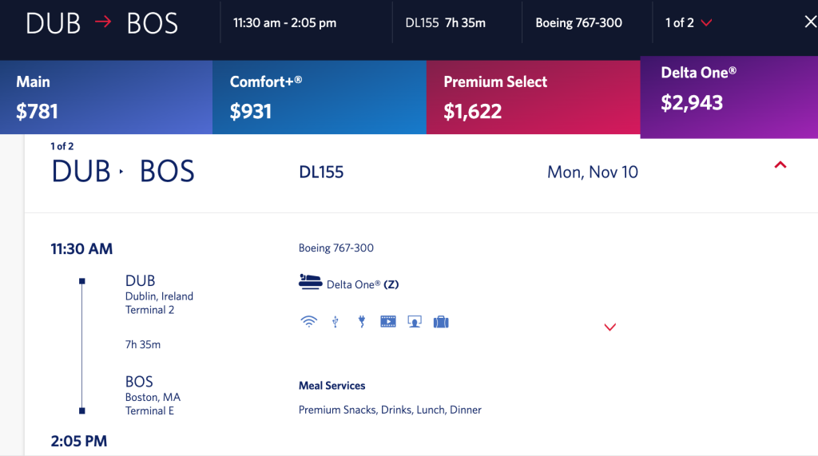The height and width of the screenshot is (456, 818).
Task: Expand amenities details with red chevron
Action: pos(610,327)
